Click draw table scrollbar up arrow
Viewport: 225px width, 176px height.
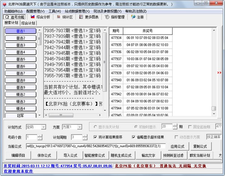[214, 30]
